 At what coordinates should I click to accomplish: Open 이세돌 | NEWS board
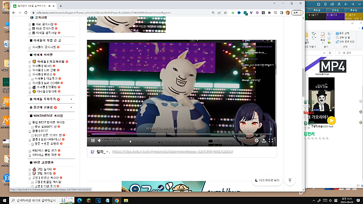click(42, 66)
